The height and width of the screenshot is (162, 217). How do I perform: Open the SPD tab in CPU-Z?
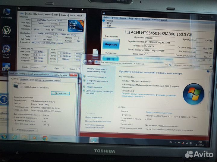(x=56, y=15)
